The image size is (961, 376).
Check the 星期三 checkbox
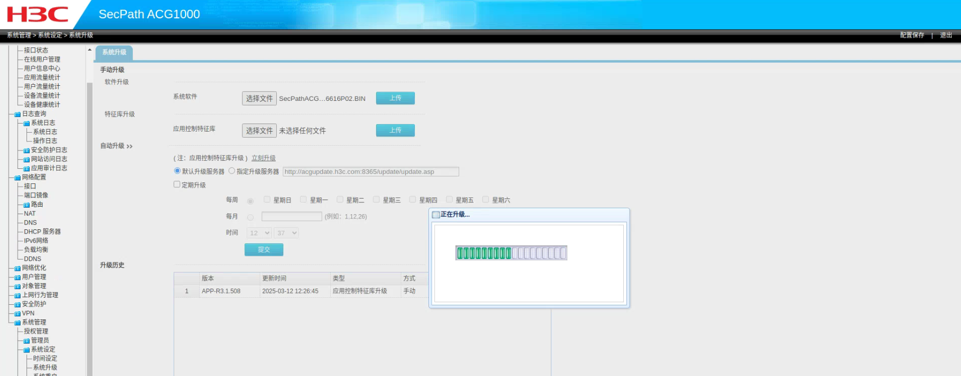(x=376, y=200)
